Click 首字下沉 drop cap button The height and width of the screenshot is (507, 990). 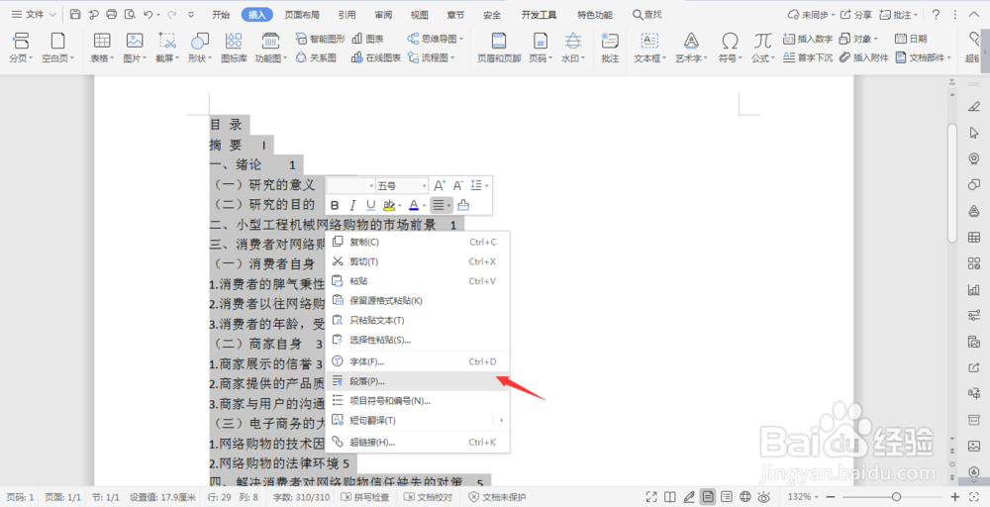(808, 57)
